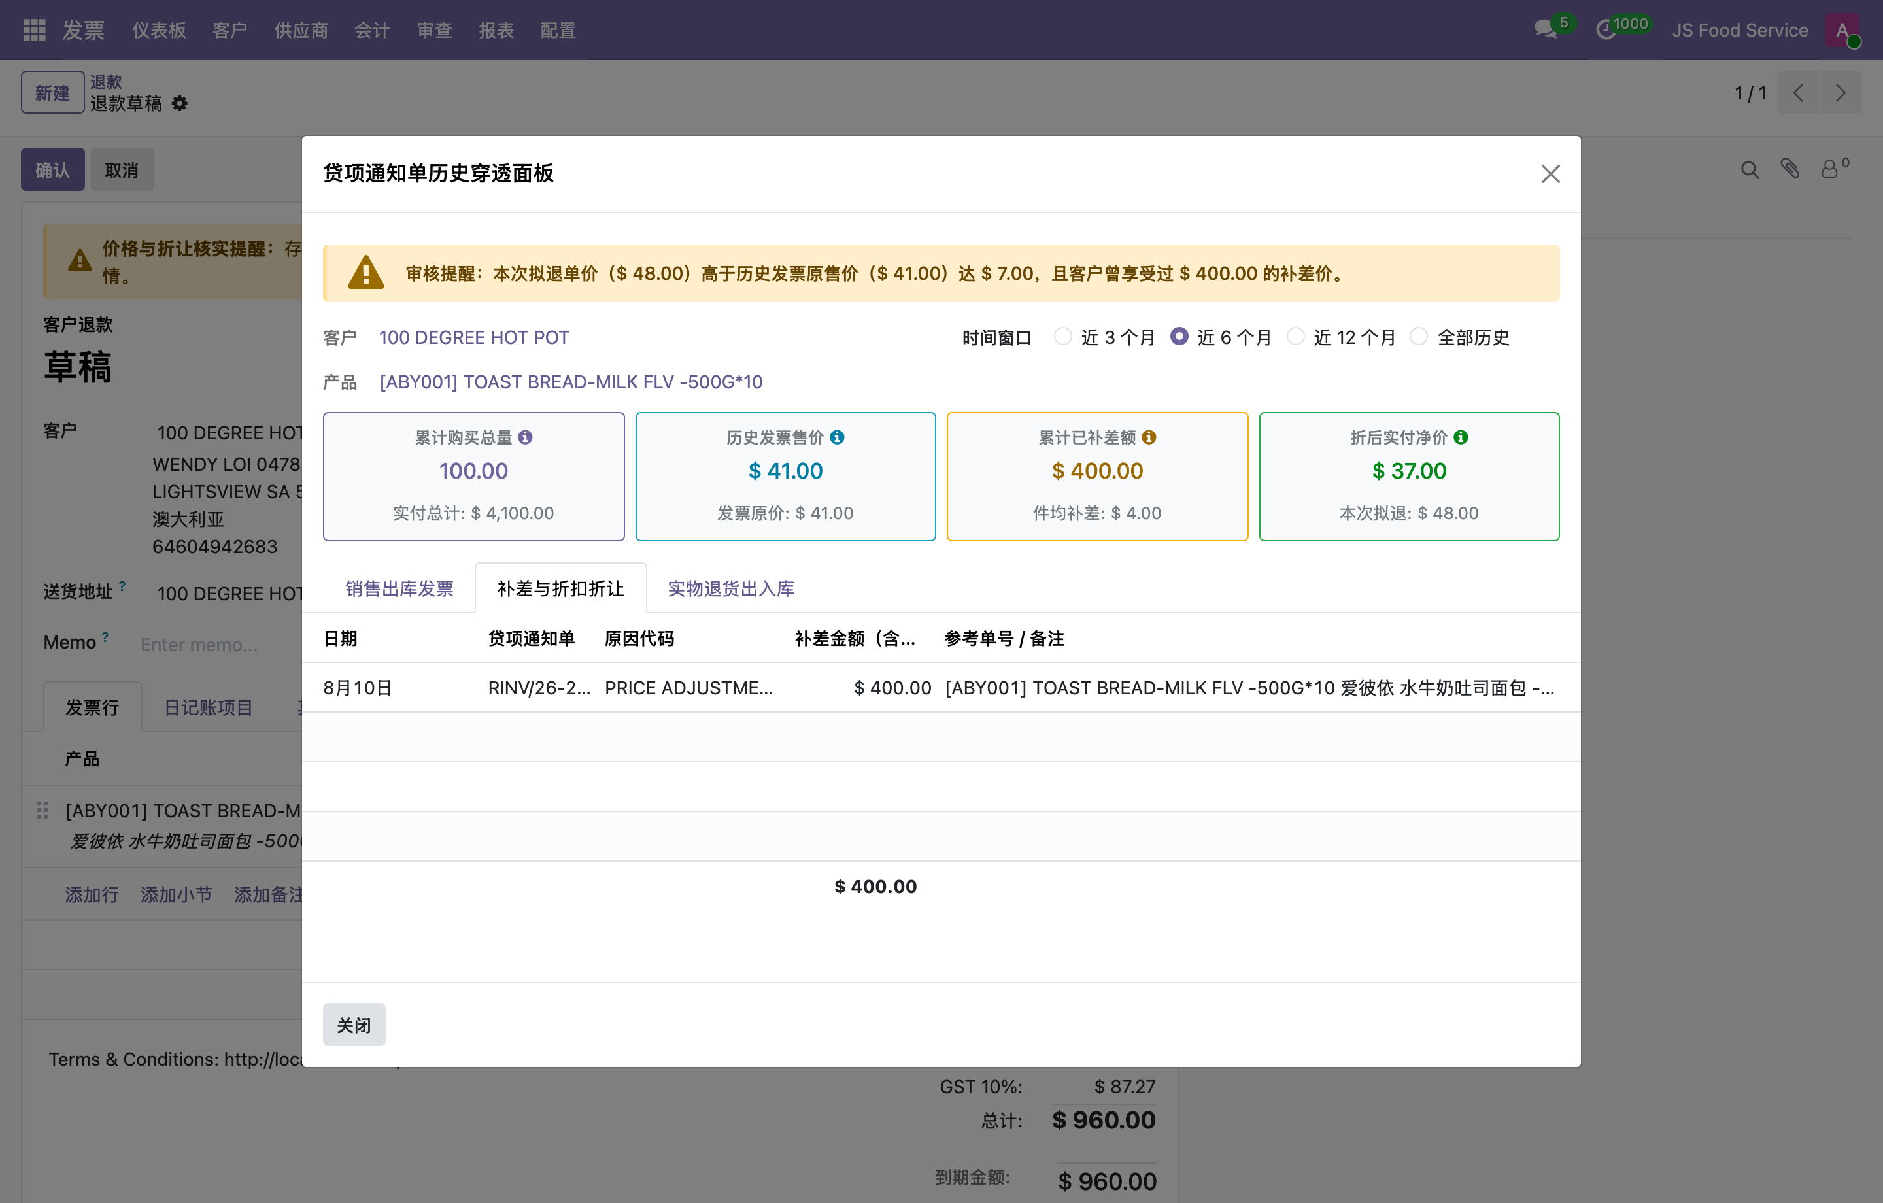Open the conversations chat icon

(x=1546, y=29)
